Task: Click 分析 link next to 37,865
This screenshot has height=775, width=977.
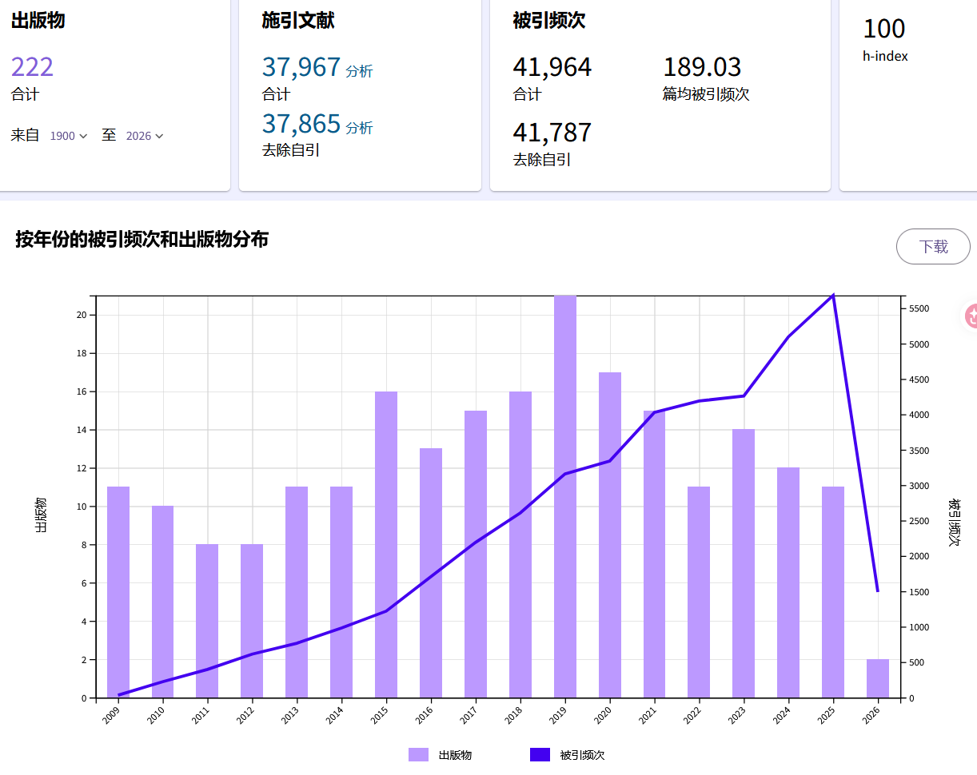Action: 359,128
